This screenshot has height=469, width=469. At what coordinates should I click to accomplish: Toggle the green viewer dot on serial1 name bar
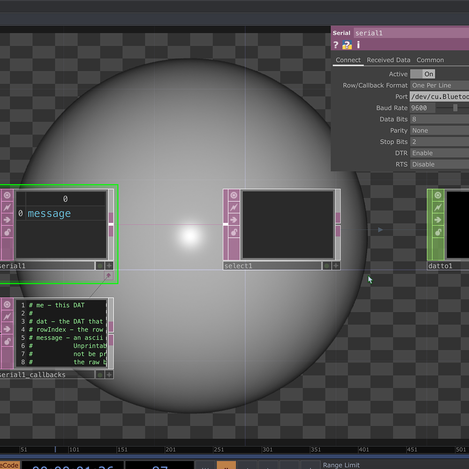[x=99, y=265]
